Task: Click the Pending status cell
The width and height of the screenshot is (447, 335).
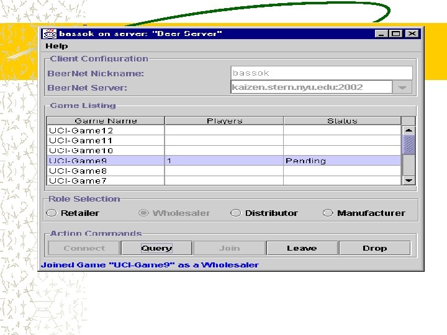Action: point(342,161)
